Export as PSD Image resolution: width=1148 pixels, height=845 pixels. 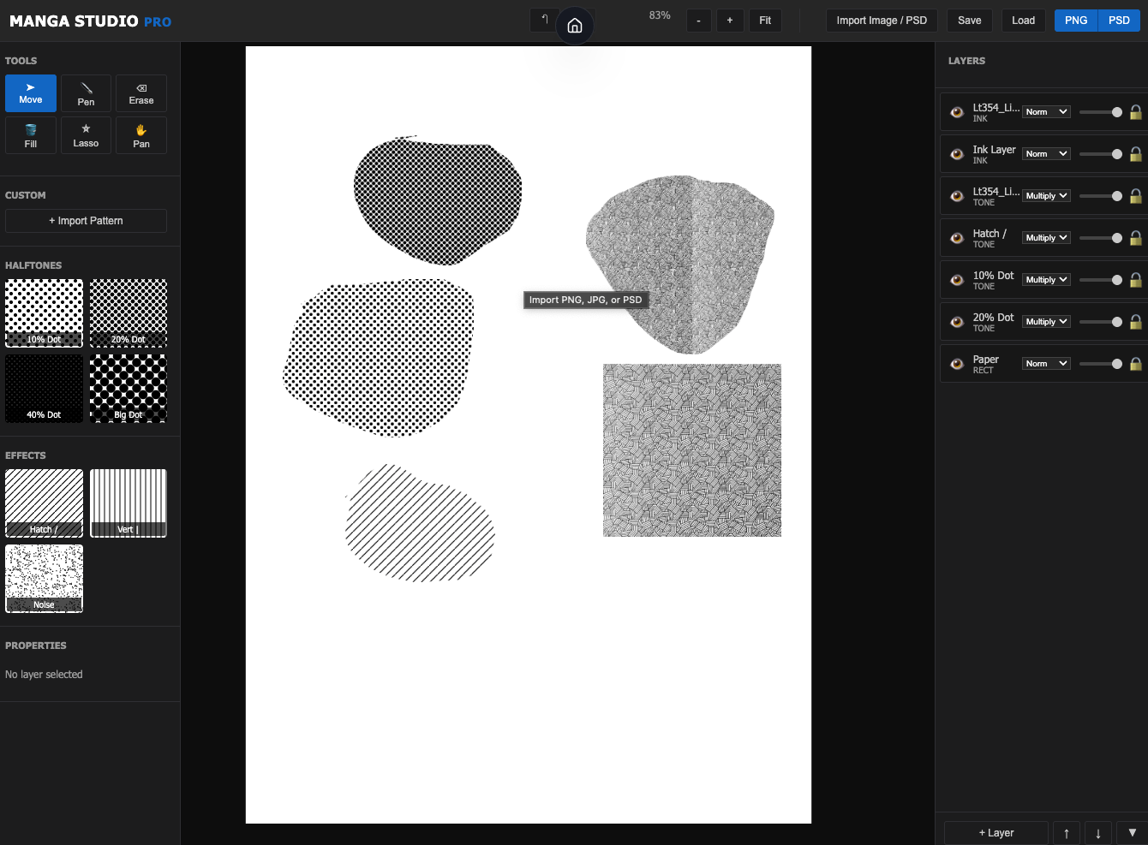[1119, 21]
